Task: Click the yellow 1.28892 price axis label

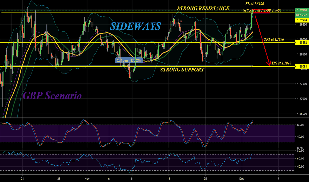Action: [302, 43]
